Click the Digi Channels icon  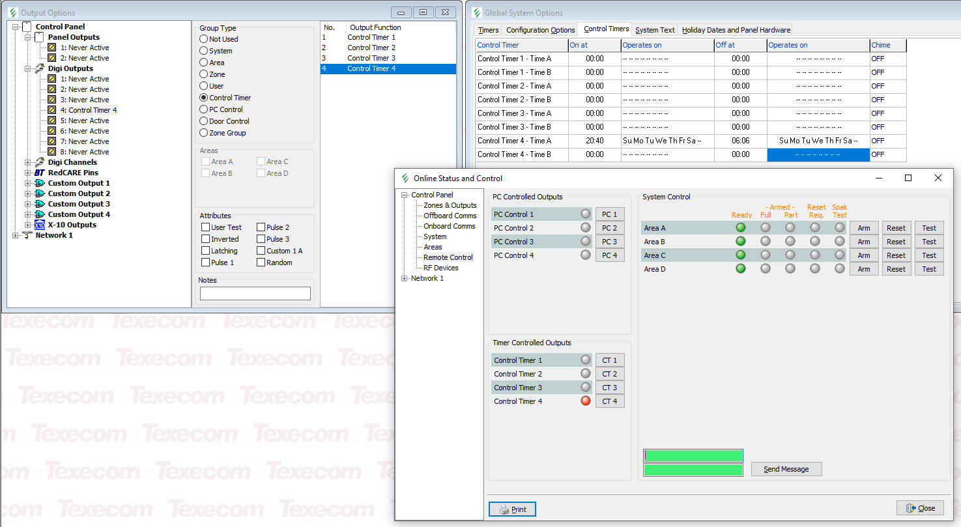coord(40,162)
